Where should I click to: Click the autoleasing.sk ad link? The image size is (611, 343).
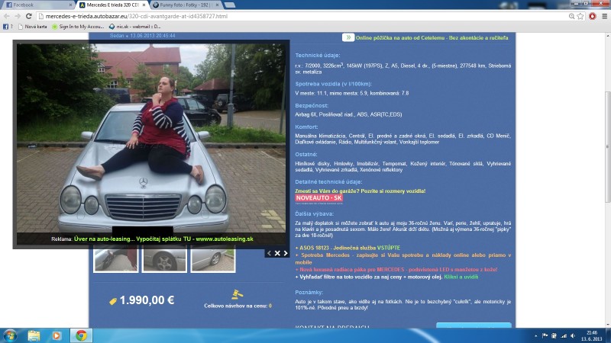163,239
